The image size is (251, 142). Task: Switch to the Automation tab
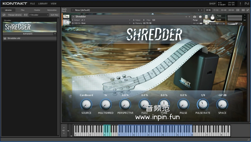click(52, 10)
